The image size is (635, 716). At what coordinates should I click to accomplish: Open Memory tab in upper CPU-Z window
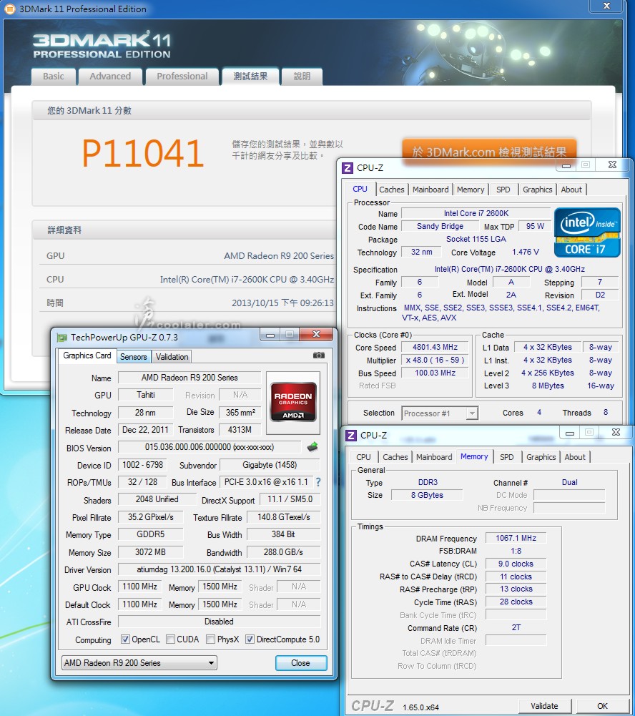tap(471, 190)
